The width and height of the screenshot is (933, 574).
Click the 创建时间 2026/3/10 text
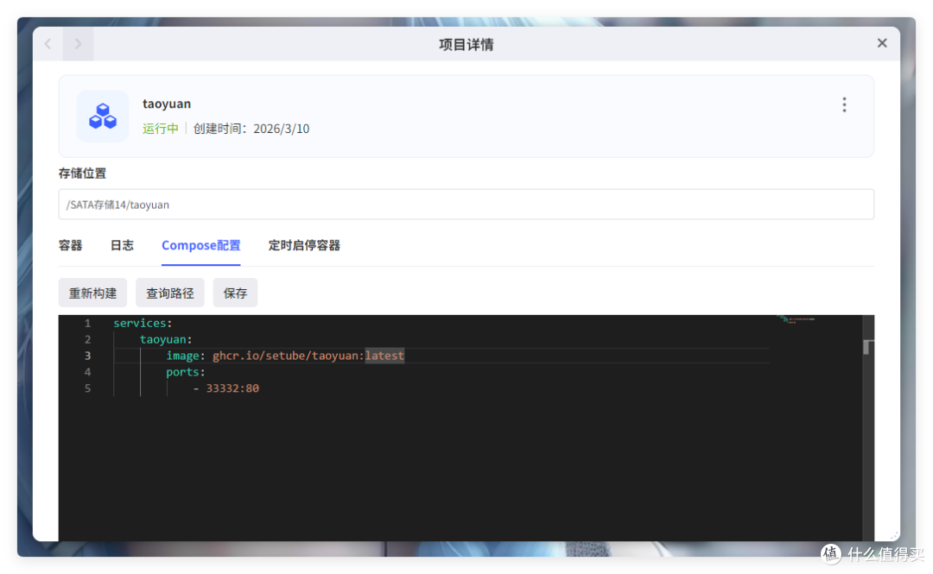tap(251, 129)
